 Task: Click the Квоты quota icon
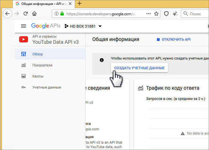(x=24, y=76)
